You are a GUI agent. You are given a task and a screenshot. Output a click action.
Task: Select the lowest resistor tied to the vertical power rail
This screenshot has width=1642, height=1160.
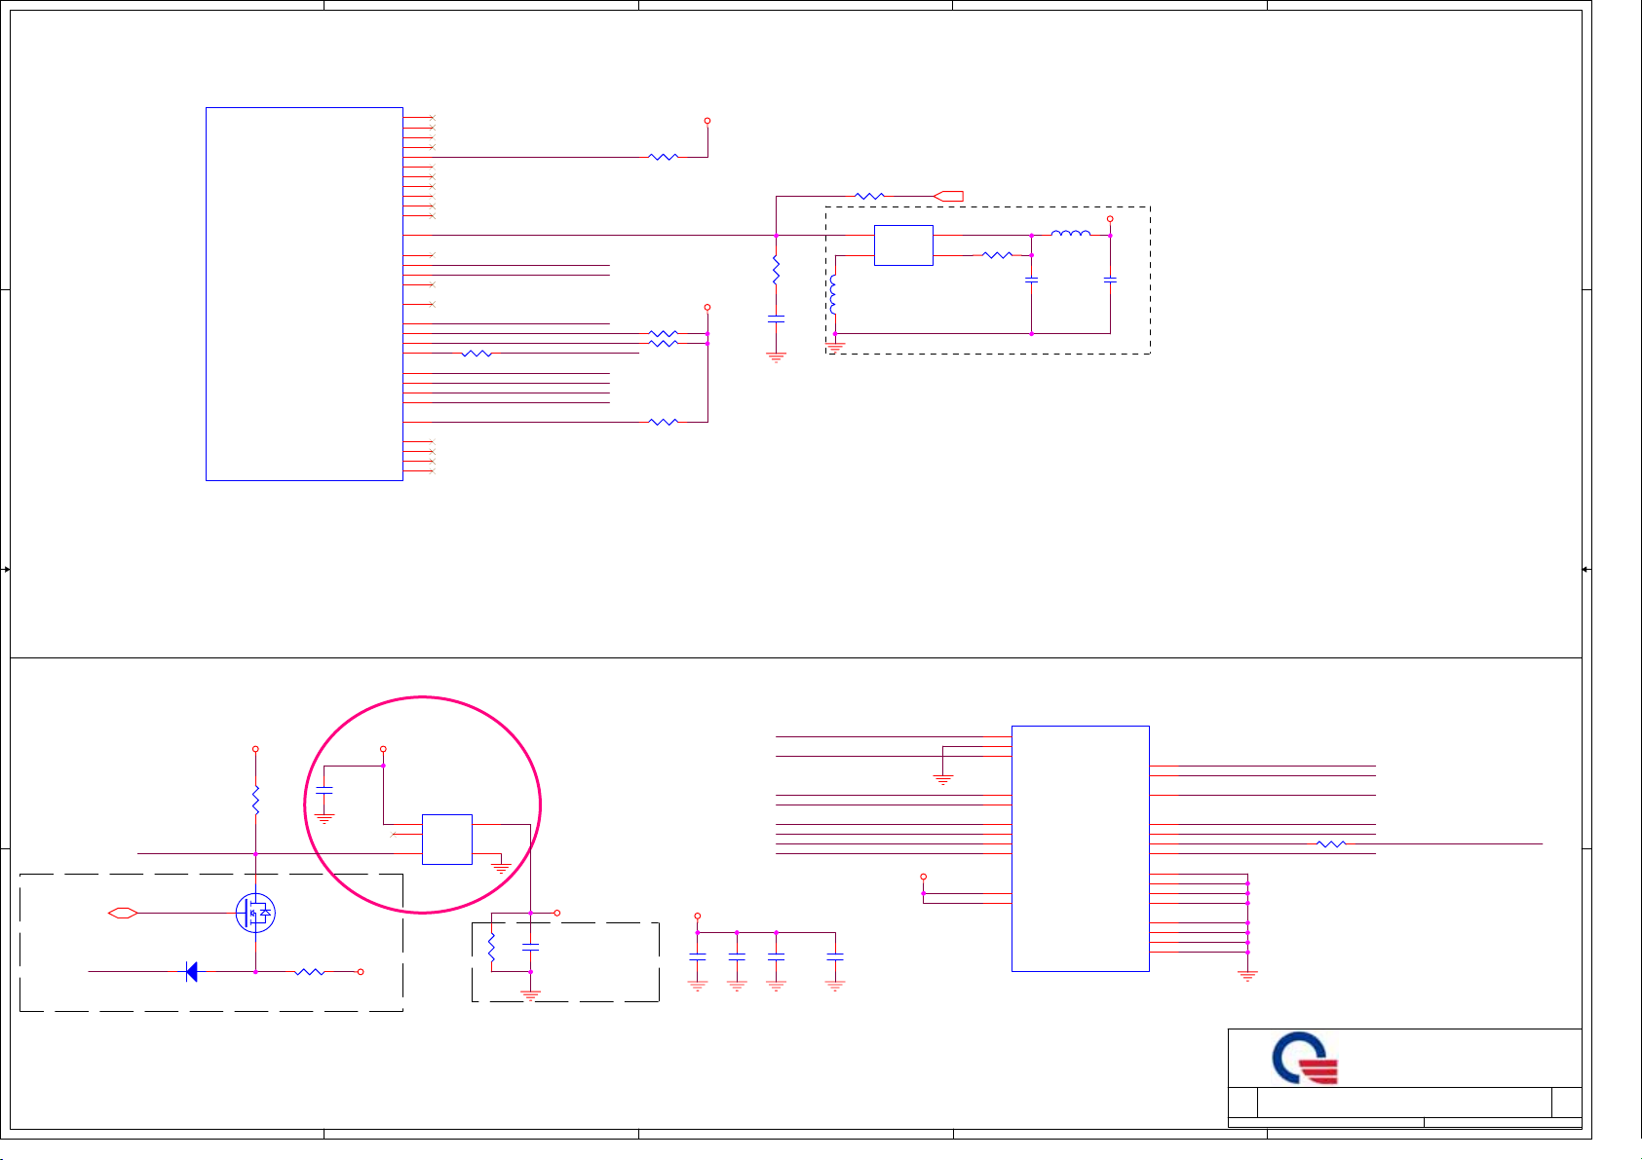pyautogui.click(x=663, y=422)
